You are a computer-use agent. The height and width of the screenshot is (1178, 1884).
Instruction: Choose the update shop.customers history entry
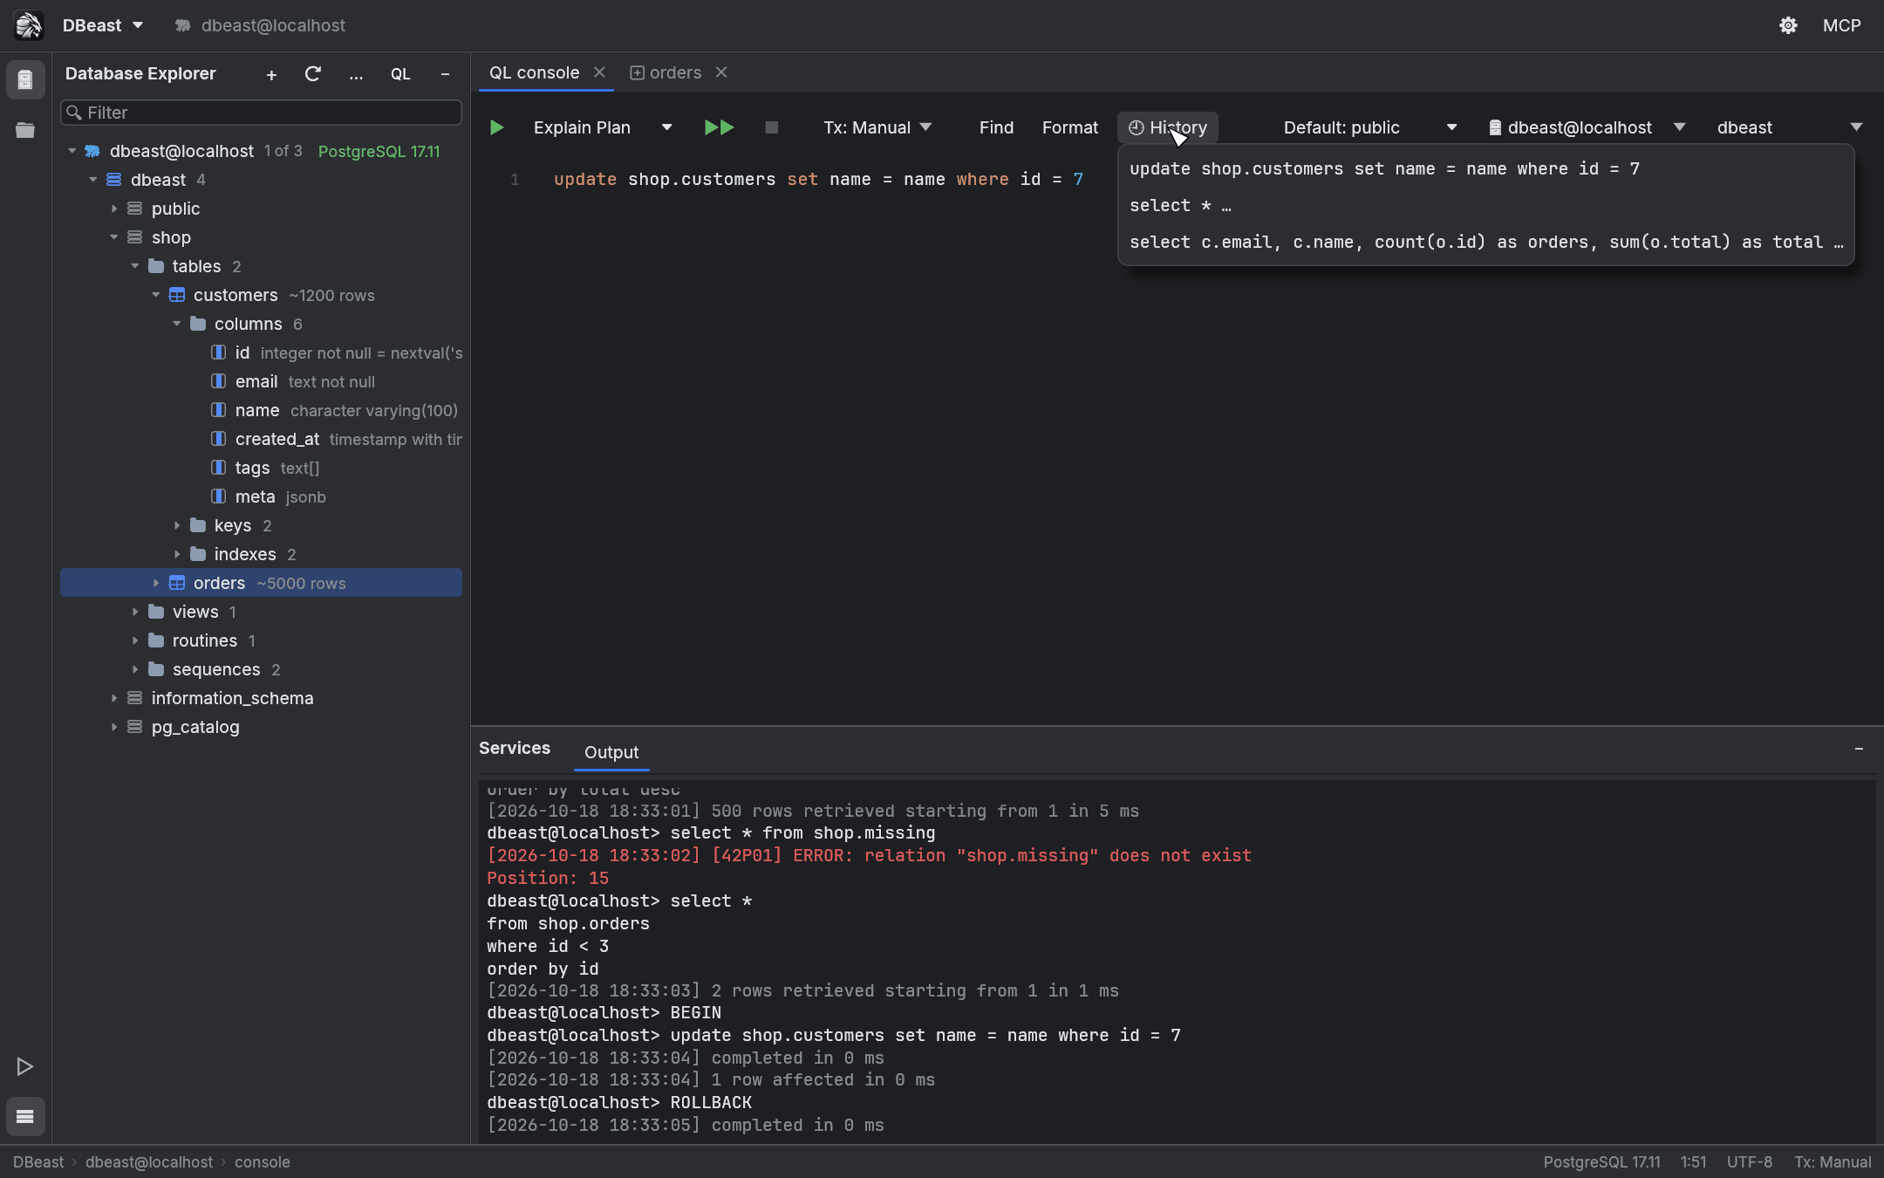click(1485, 168)
